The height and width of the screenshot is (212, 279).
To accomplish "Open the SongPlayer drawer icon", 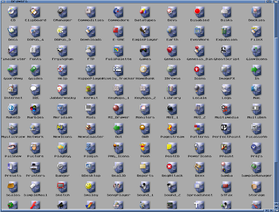I will [118, 187].
